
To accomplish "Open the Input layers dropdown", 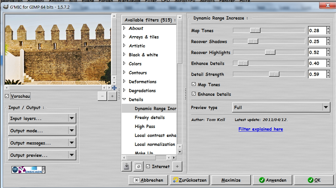I will point(42,118).
